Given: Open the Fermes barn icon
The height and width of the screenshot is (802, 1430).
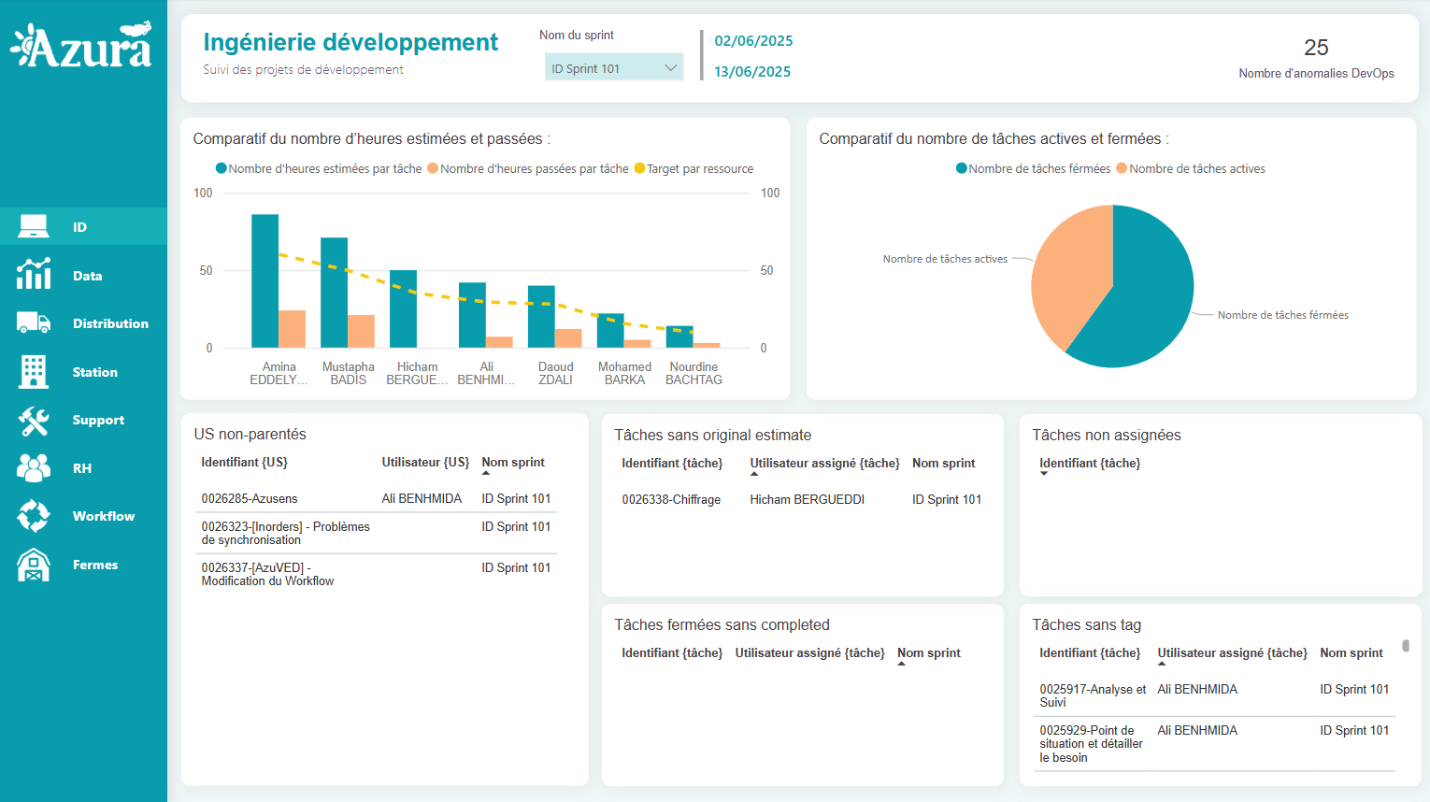Looking at the screenshot, I should 34,565.
